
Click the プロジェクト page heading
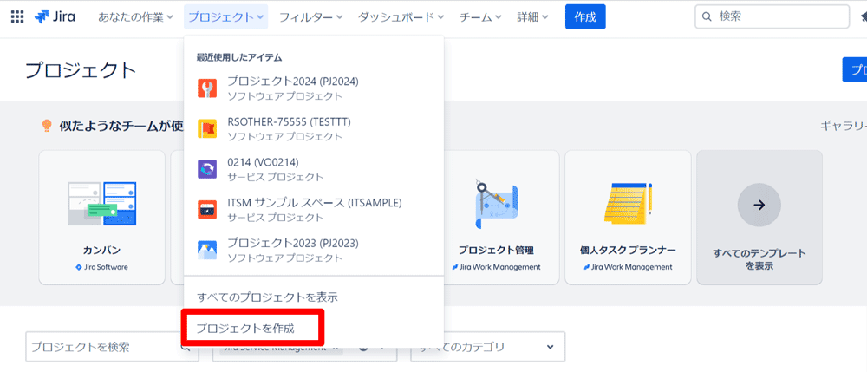click(81, 70)
